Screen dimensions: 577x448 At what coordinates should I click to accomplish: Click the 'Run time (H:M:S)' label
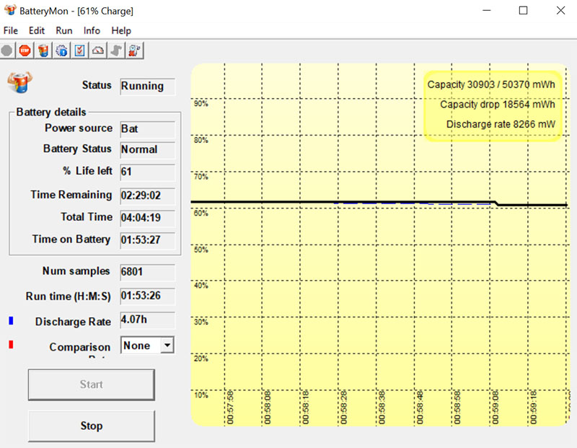(x=68, y=297)
